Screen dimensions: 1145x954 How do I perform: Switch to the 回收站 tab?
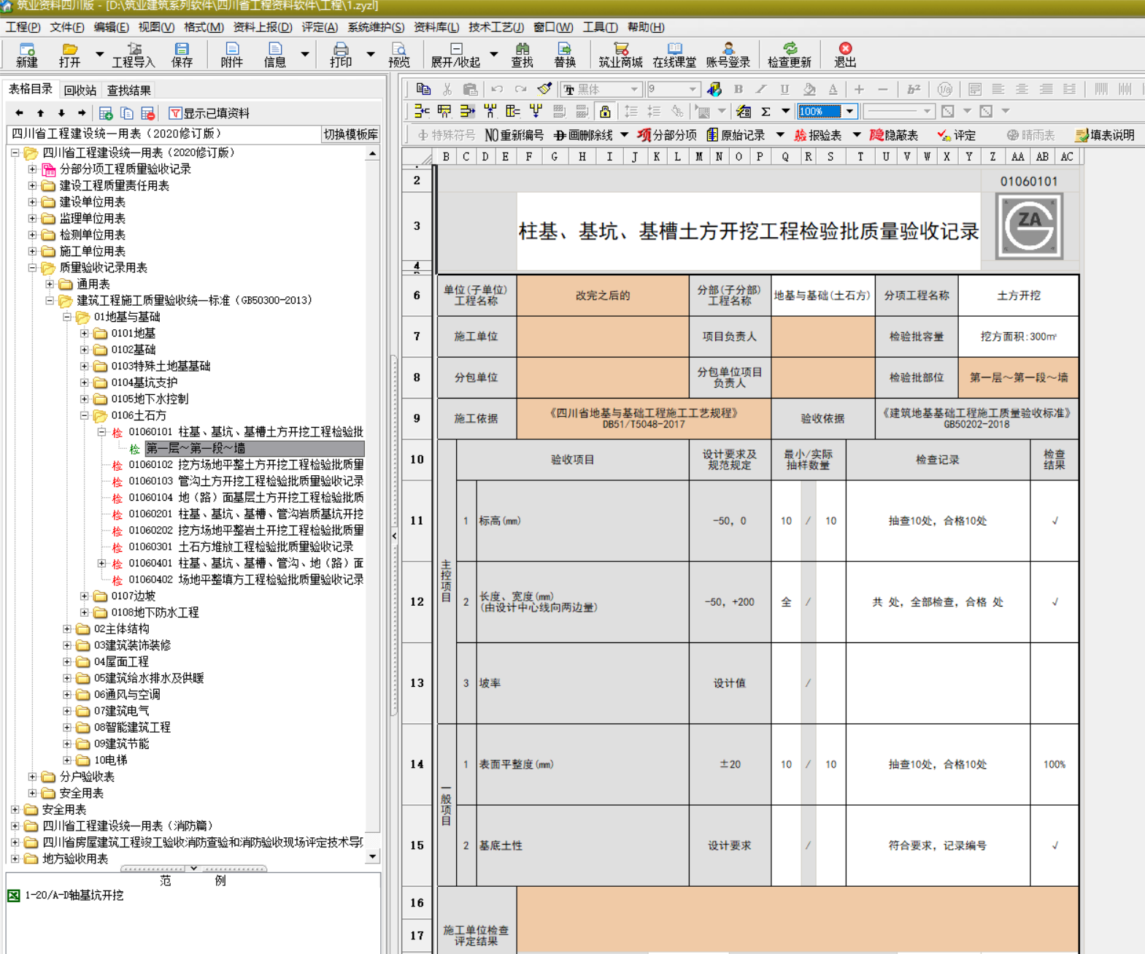[80, 91]
